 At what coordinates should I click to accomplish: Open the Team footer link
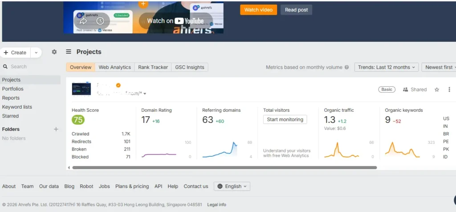click(27, 187)
